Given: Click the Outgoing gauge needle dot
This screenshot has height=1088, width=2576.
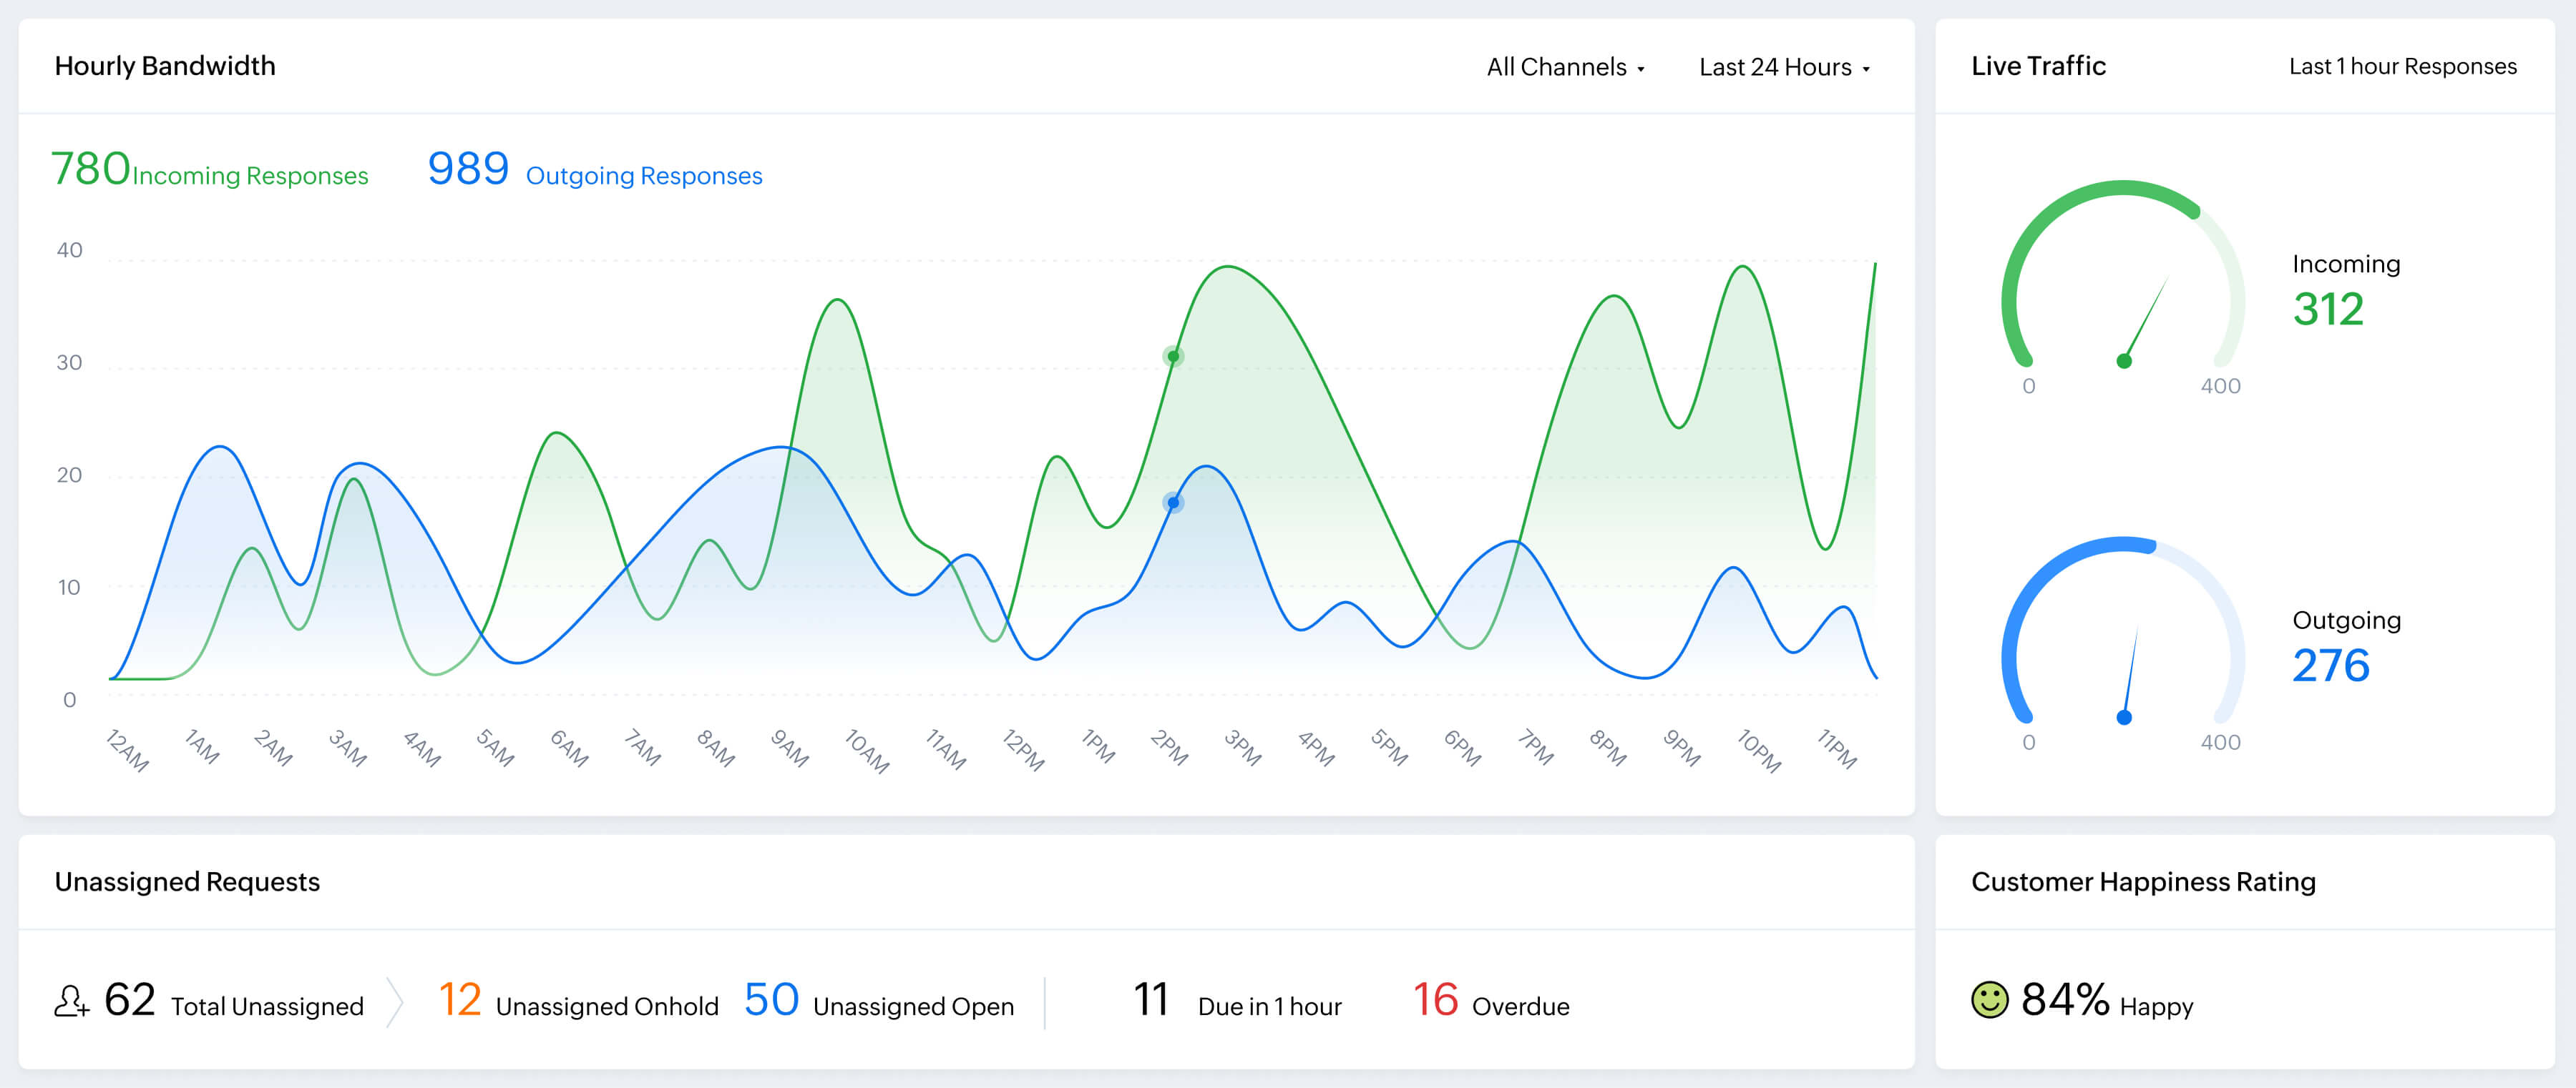Looking at the screenshot, I should coord(2124,717).
